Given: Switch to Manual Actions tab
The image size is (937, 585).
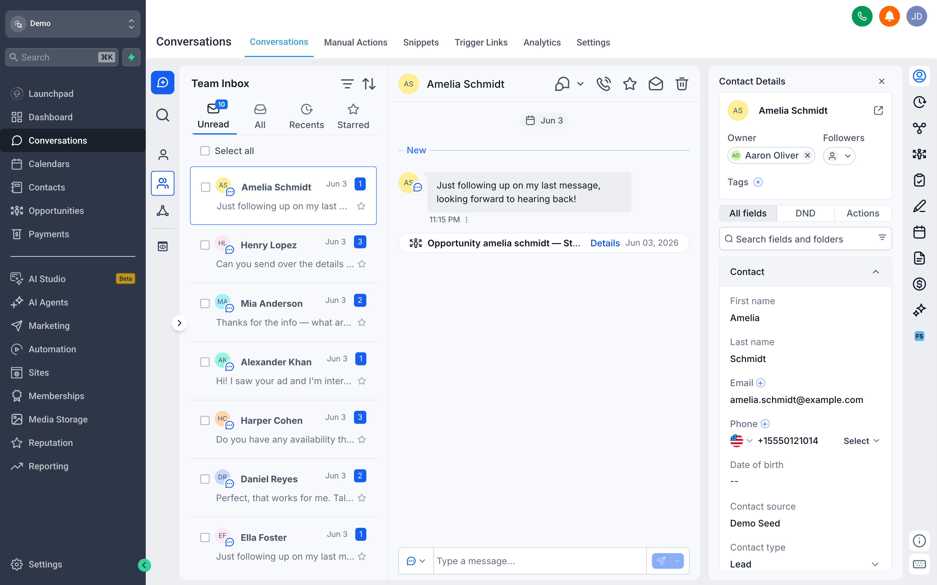Looking at the screenshot, I should click(355, 43).
